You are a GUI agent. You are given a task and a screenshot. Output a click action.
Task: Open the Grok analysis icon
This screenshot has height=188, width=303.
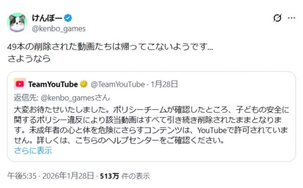tap(277, 18)
